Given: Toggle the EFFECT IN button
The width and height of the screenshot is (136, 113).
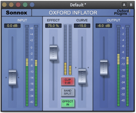Looking at the screenshot, I should 68,103.
